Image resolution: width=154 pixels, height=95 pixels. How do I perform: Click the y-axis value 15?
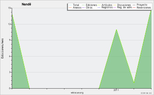point(9,8)
